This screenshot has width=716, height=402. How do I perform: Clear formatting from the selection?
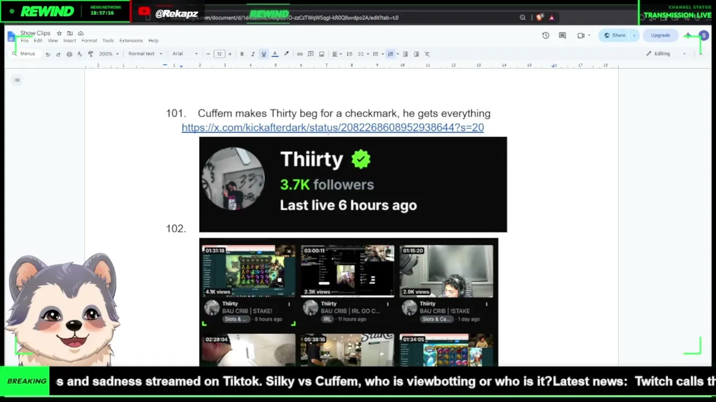(x=427, y=54)
